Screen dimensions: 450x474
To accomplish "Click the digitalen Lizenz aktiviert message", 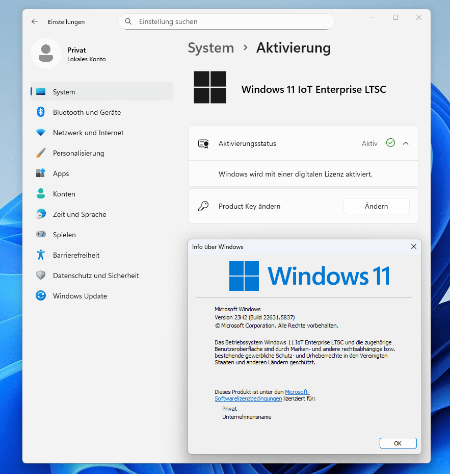I will pyautogui.click(x=296, y=174).
